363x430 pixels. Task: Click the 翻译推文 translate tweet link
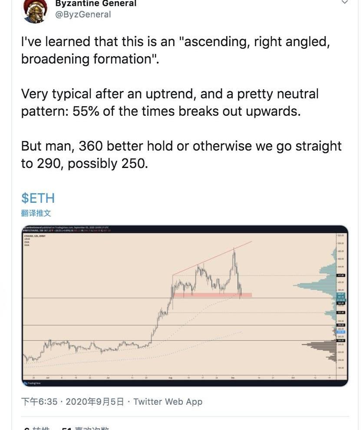click(x=36, y=213)
